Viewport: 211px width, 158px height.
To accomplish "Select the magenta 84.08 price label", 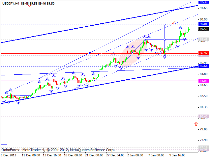I will (203, 81).
